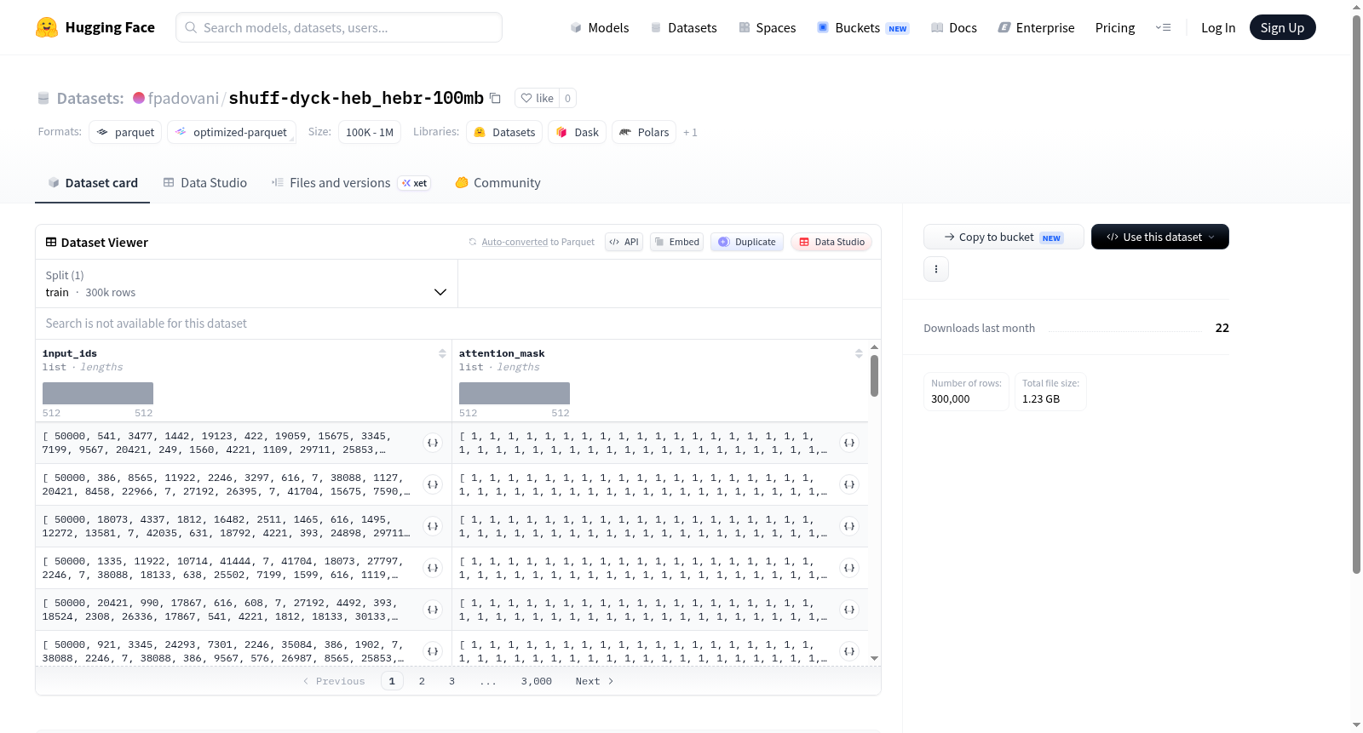
Task: Click the like count 0
Action: point(567,98)
